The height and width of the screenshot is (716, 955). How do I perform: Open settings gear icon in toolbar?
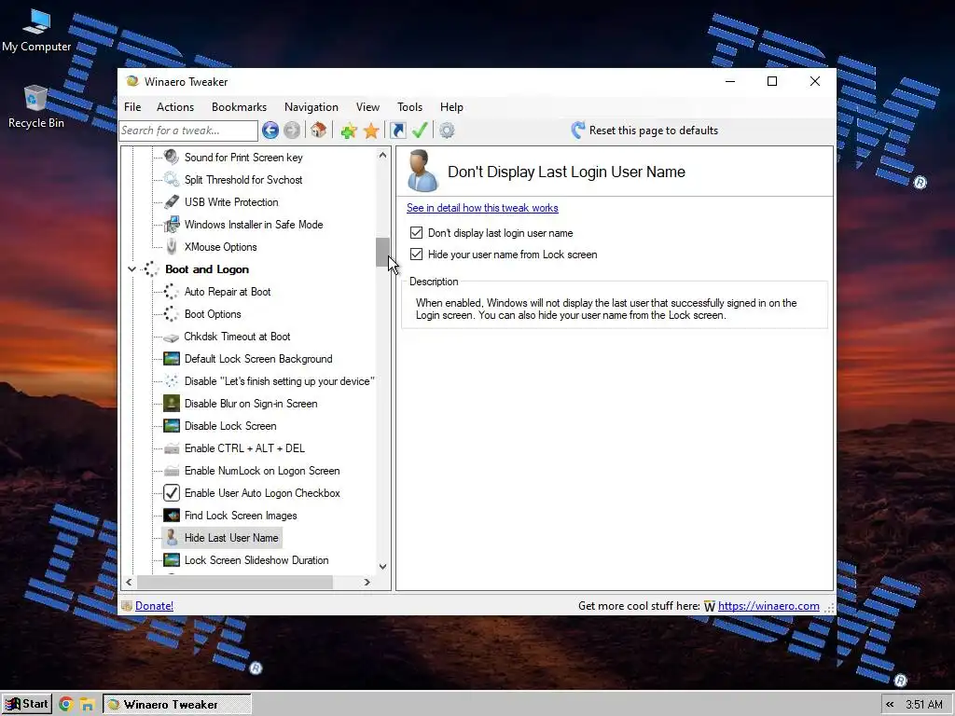point(447,131)
